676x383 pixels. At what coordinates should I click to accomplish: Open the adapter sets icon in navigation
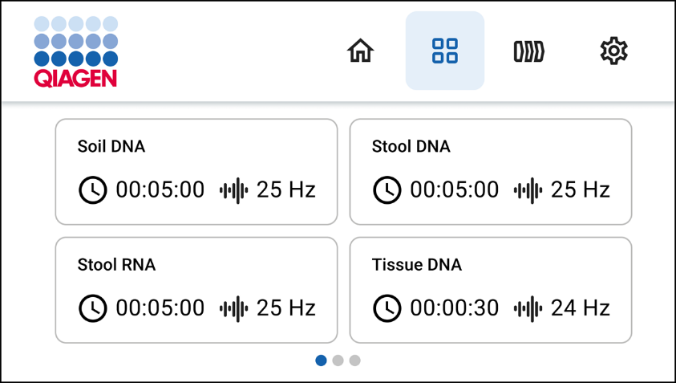(528, 51)
